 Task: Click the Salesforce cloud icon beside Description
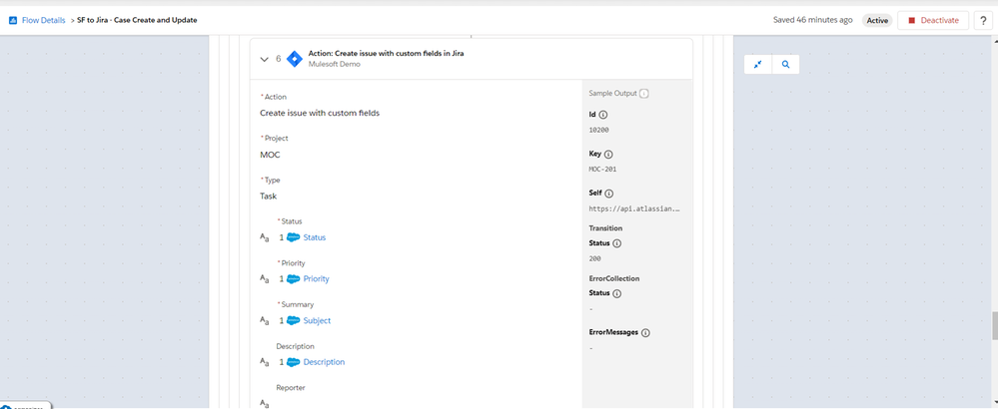294,362
